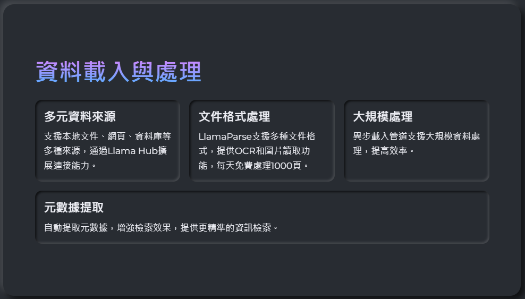This screenshot has height=299, width=525.
Task: Click 每天免費處理1000頁 text line
Action: click(259, 166)
